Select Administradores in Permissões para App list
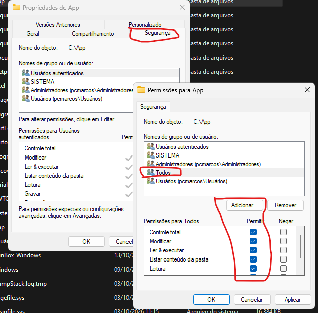 [x=224, y=164]
